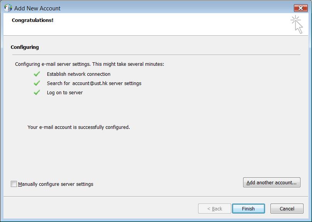Click the Configuring e-mail server settings description

click(x=89, y=64)
